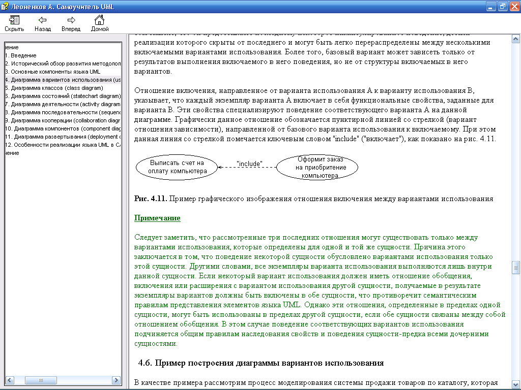Click the help file icon in title bar
Image resolution: width=521 pixels, height=390 pixels.
(5, 6)
